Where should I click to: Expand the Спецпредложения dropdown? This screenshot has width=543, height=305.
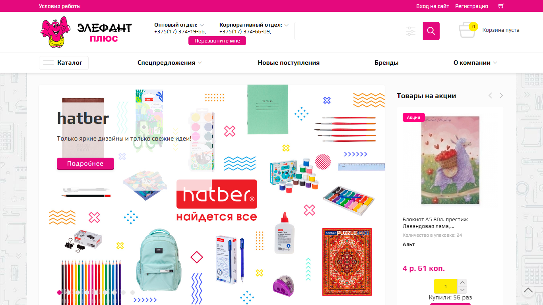(170, 63)
